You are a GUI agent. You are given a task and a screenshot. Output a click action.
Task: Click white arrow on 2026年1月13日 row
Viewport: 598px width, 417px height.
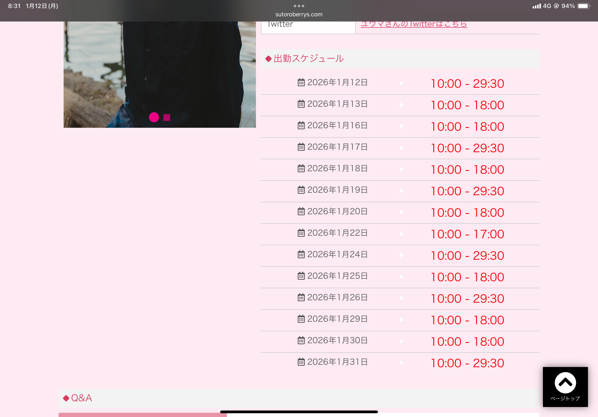(x=402, y=105)
